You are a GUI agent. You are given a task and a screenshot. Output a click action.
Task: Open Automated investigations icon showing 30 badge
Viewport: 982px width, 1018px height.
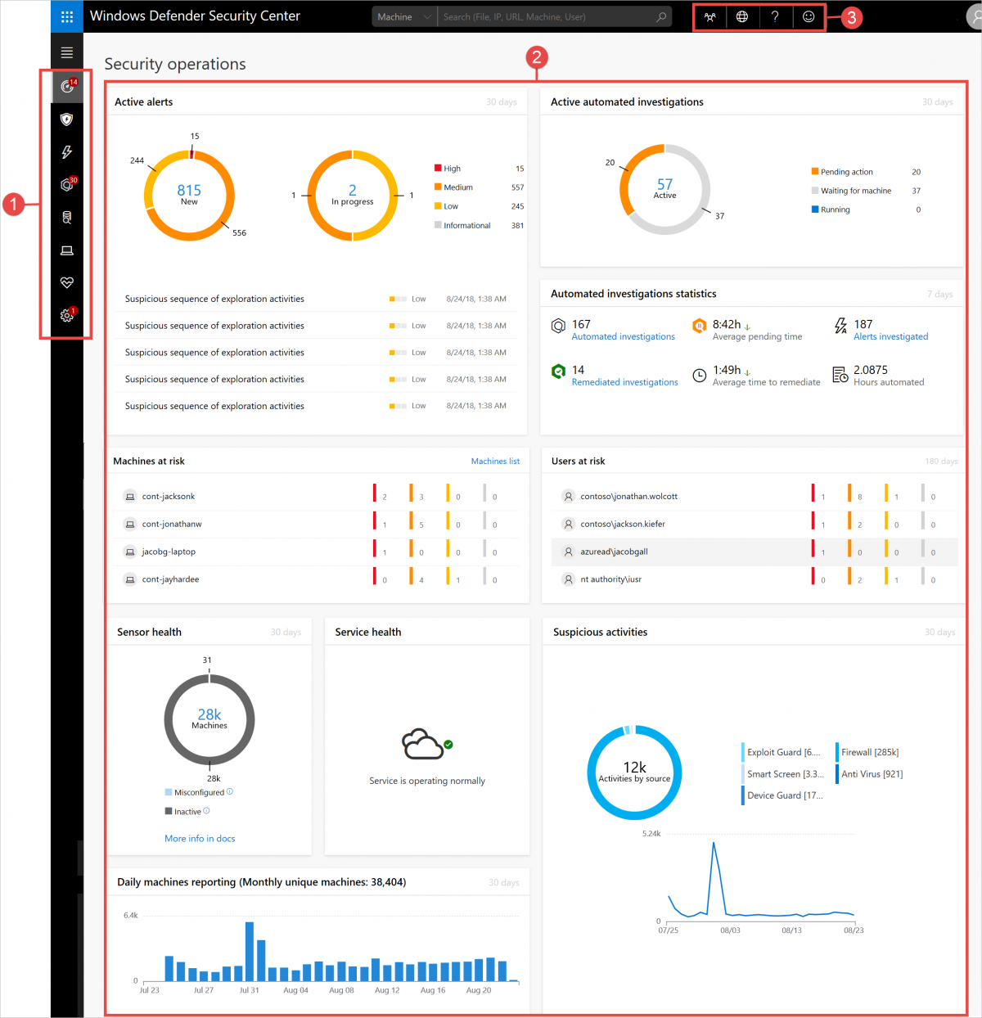pyautogui.click(x=66, y=185)
